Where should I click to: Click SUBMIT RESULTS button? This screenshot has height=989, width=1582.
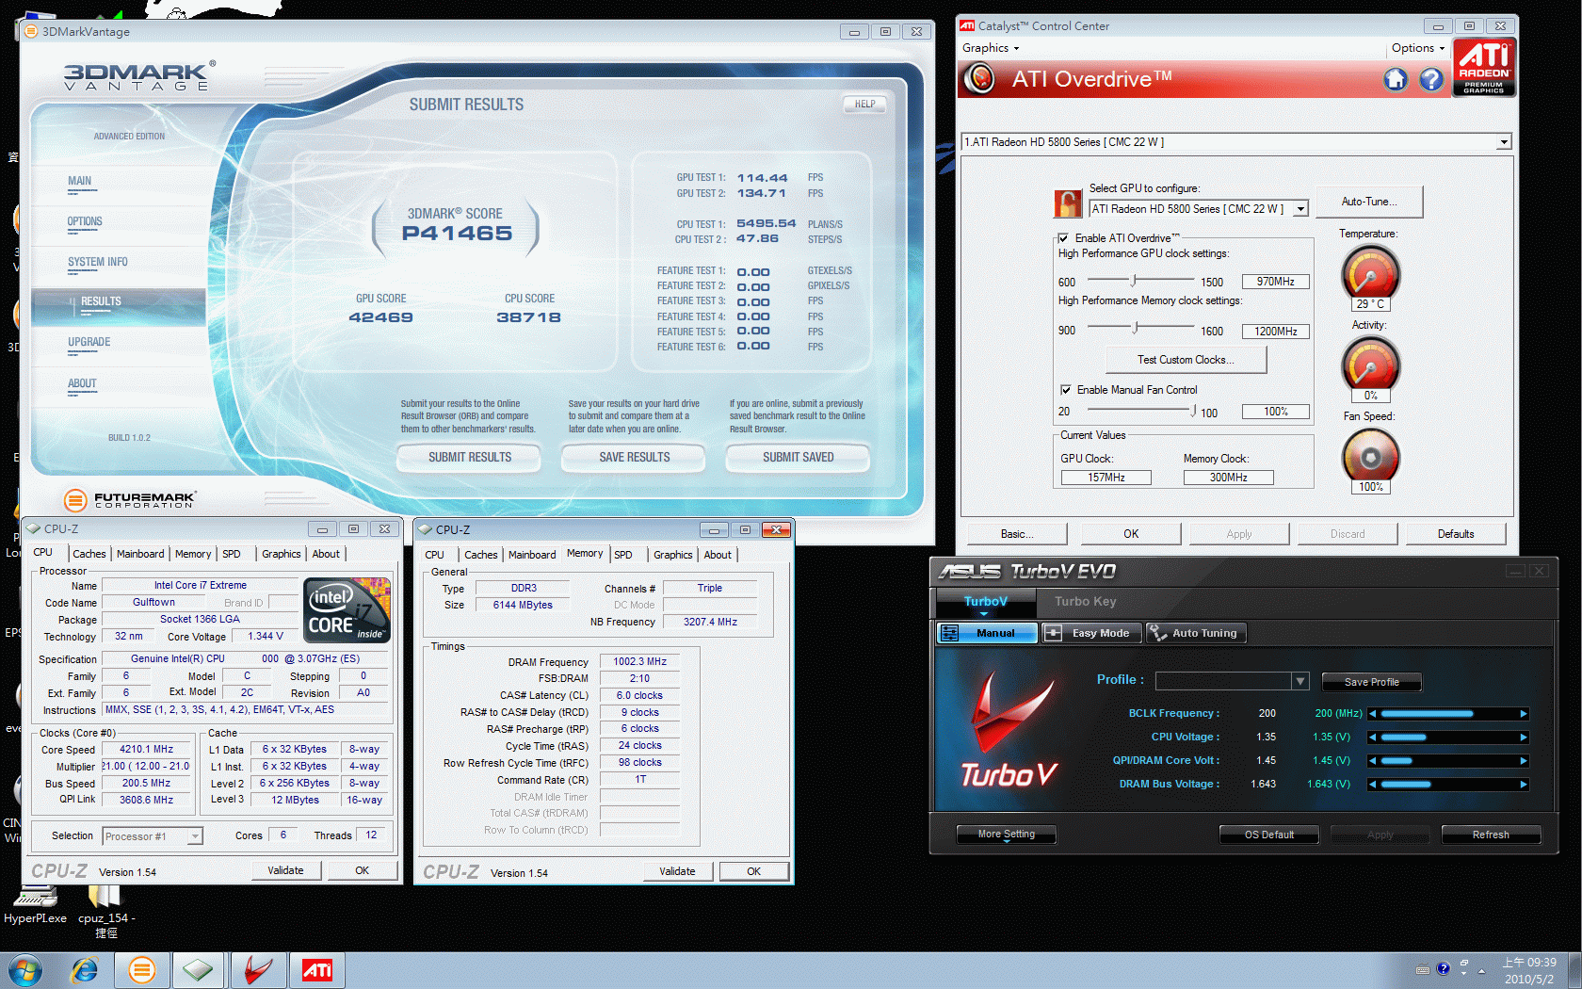470,458
